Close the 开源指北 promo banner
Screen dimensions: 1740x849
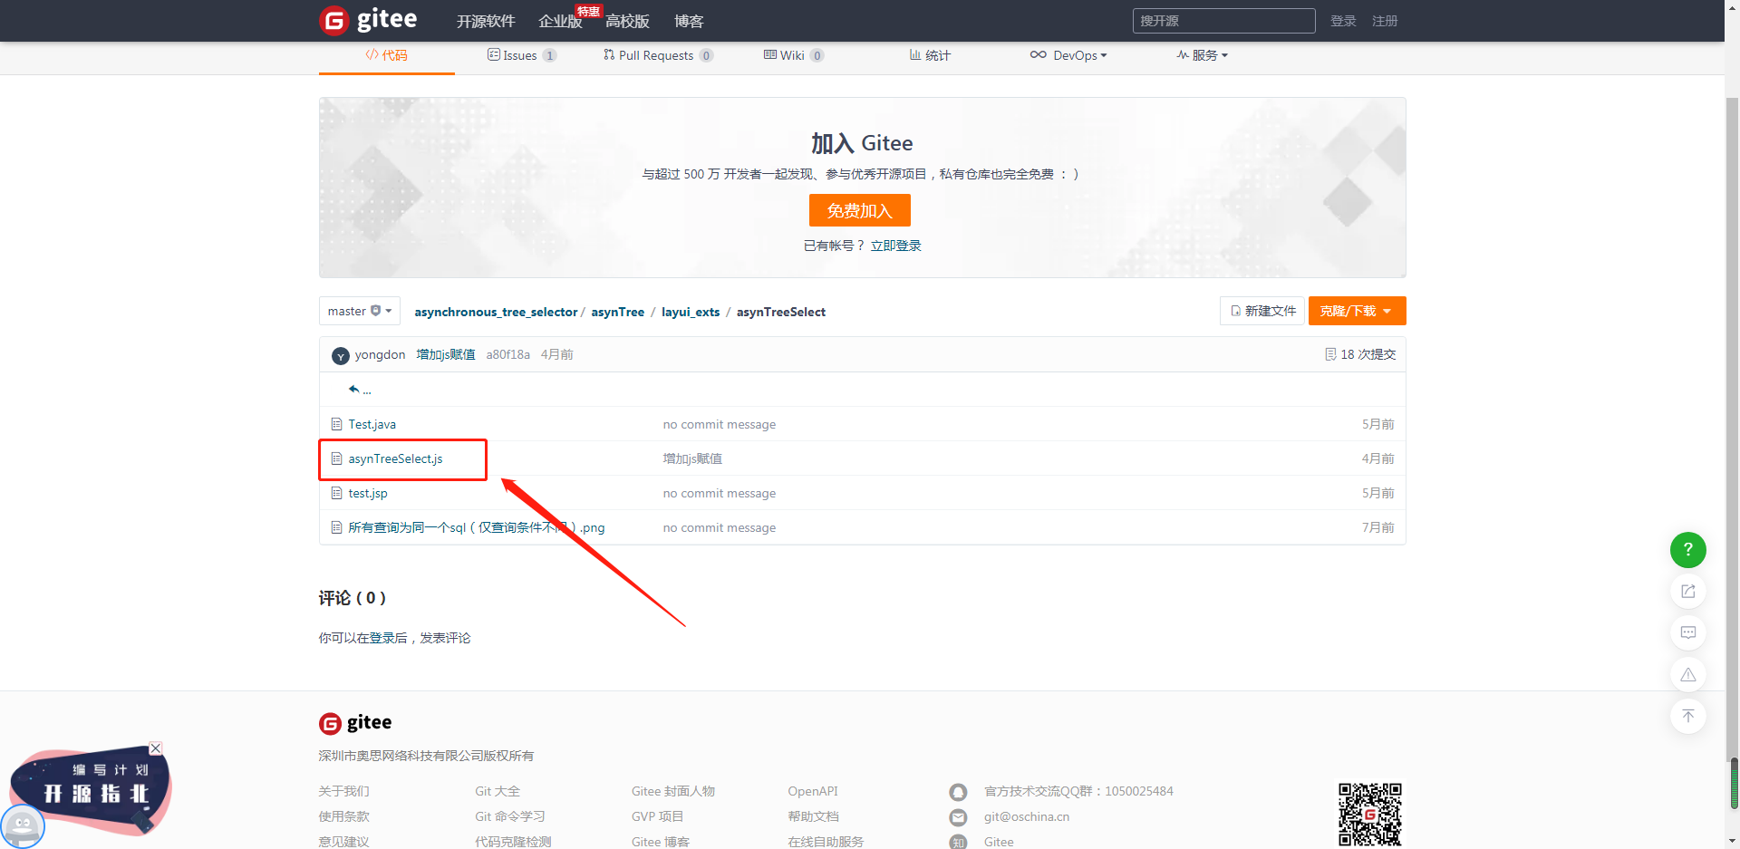click(x=156, y=748)
